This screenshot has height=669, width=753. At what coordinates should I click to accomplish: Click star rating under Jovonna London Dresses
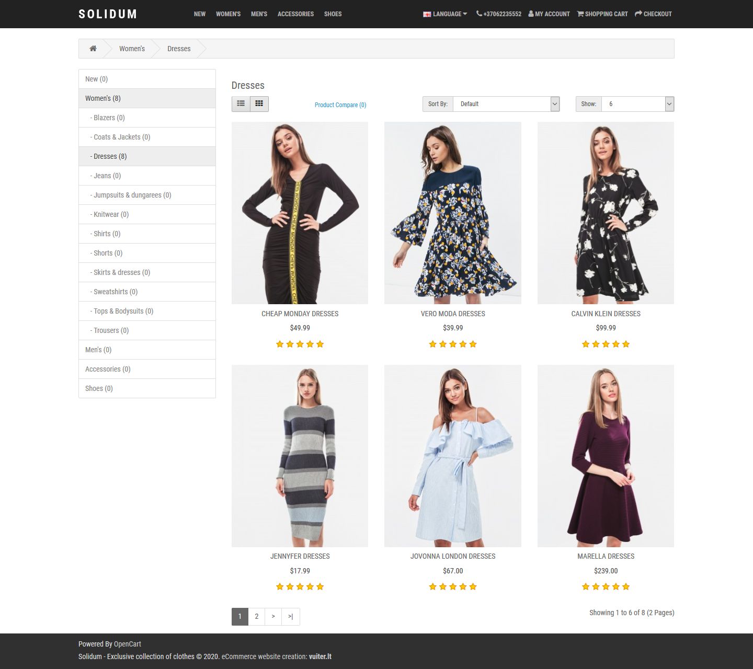(x=453, y=586)
